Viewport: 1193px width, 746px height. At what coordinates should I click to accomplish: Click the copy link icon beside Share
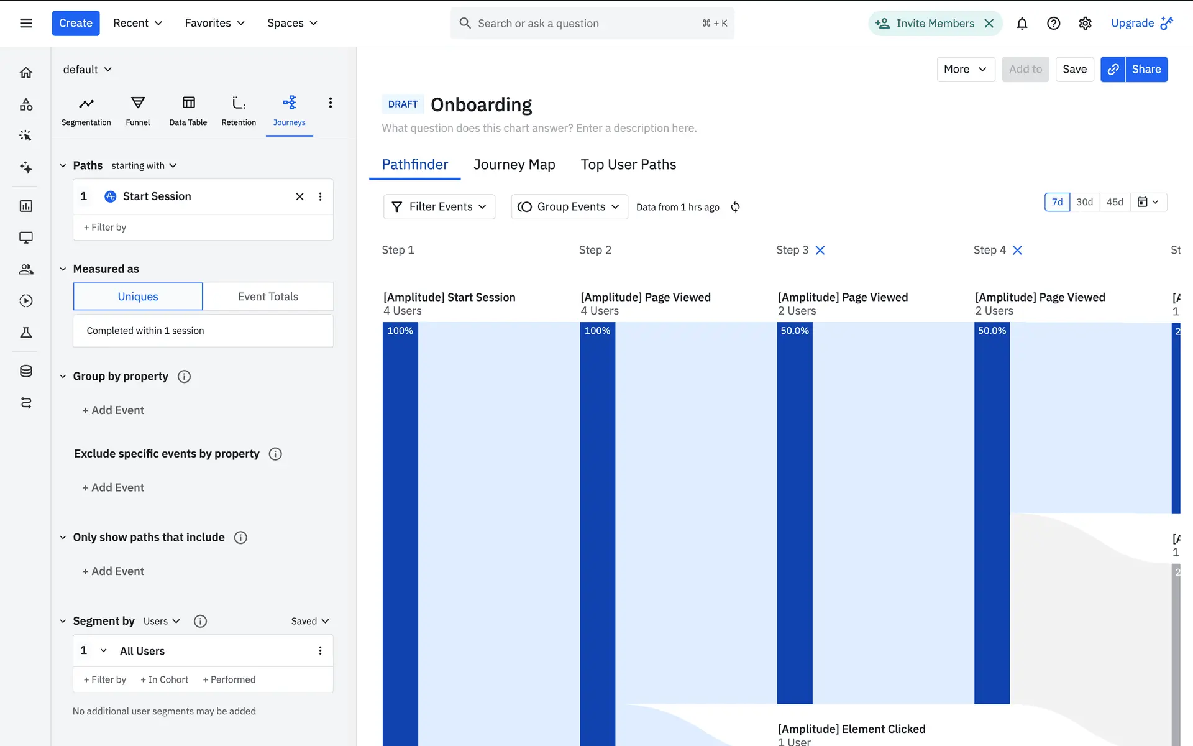(1113, 69)
